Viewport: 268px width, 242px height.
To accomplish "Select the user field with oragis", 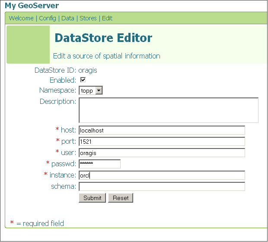I will (x=162, y=153).
